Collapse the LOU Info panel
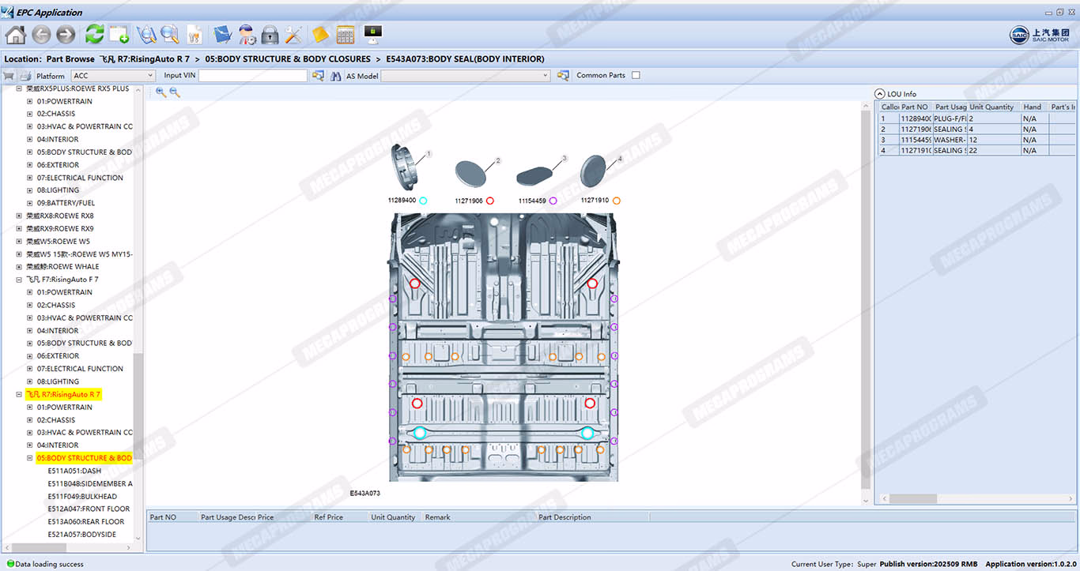The width and height of the screenshot is (1080, 571). coord(880,94)
